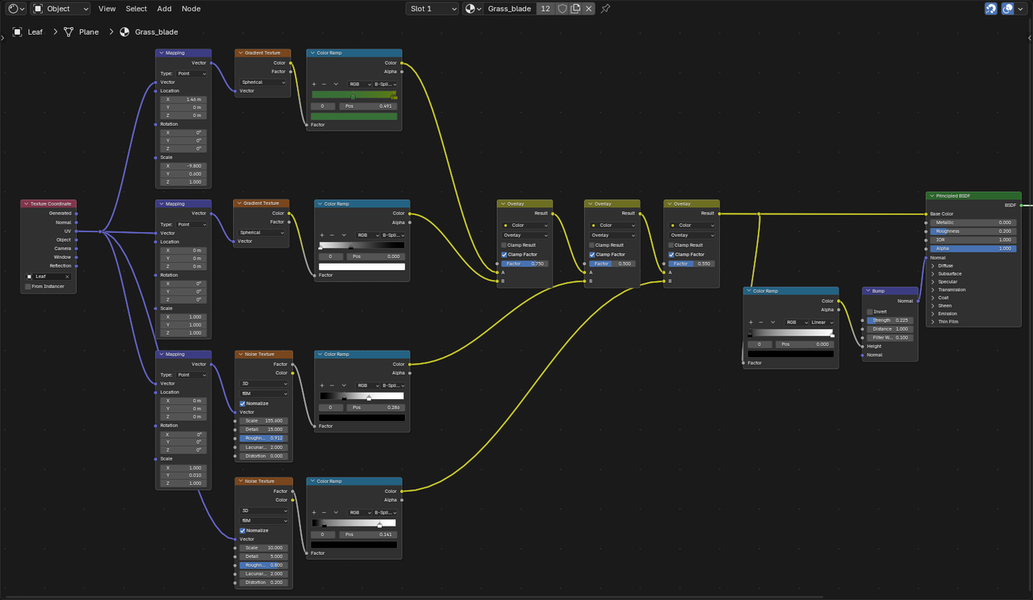Disable Normalize in the Noise Texture node
1033x600 pixels.
tap(242, 403)
